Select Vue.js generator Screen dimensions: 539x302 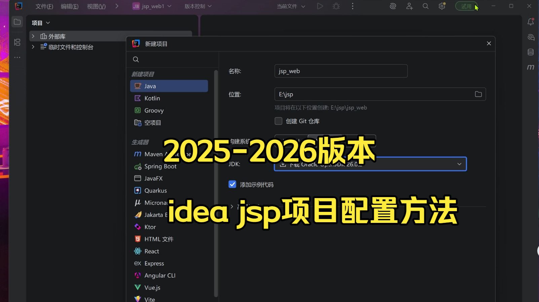click(169, 288)
